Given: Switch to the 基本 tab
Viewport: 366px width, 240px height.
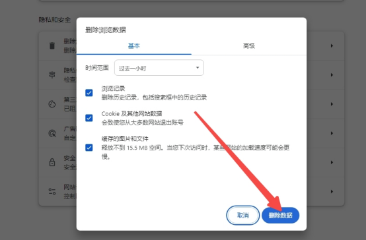Looking at the screenshot, I should coord(134,46).
